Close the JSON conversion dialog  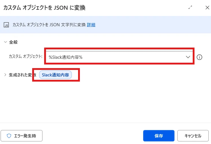[x=207, y=7]
